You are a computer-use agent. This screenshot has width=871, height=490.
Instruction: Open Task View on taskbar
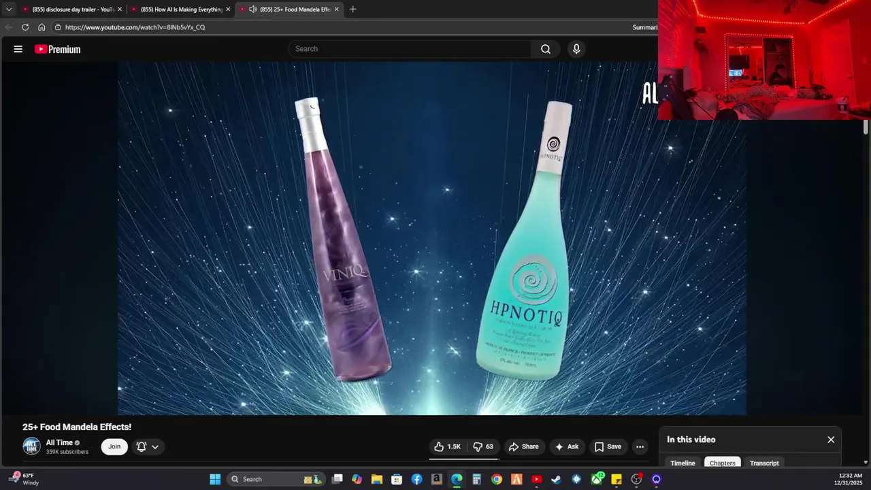tap(337, 479)
